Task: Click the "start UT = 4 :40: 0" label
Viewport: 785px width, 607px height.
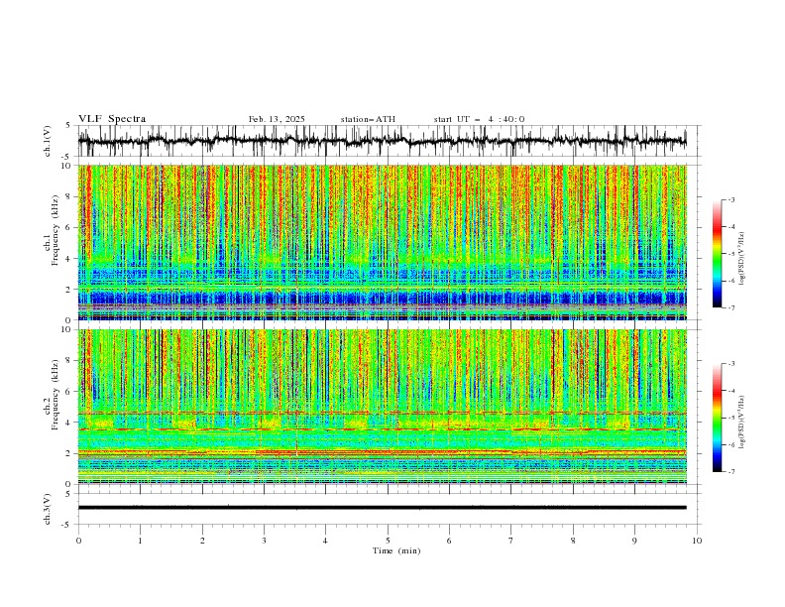Action: click(x=479, y=119)
